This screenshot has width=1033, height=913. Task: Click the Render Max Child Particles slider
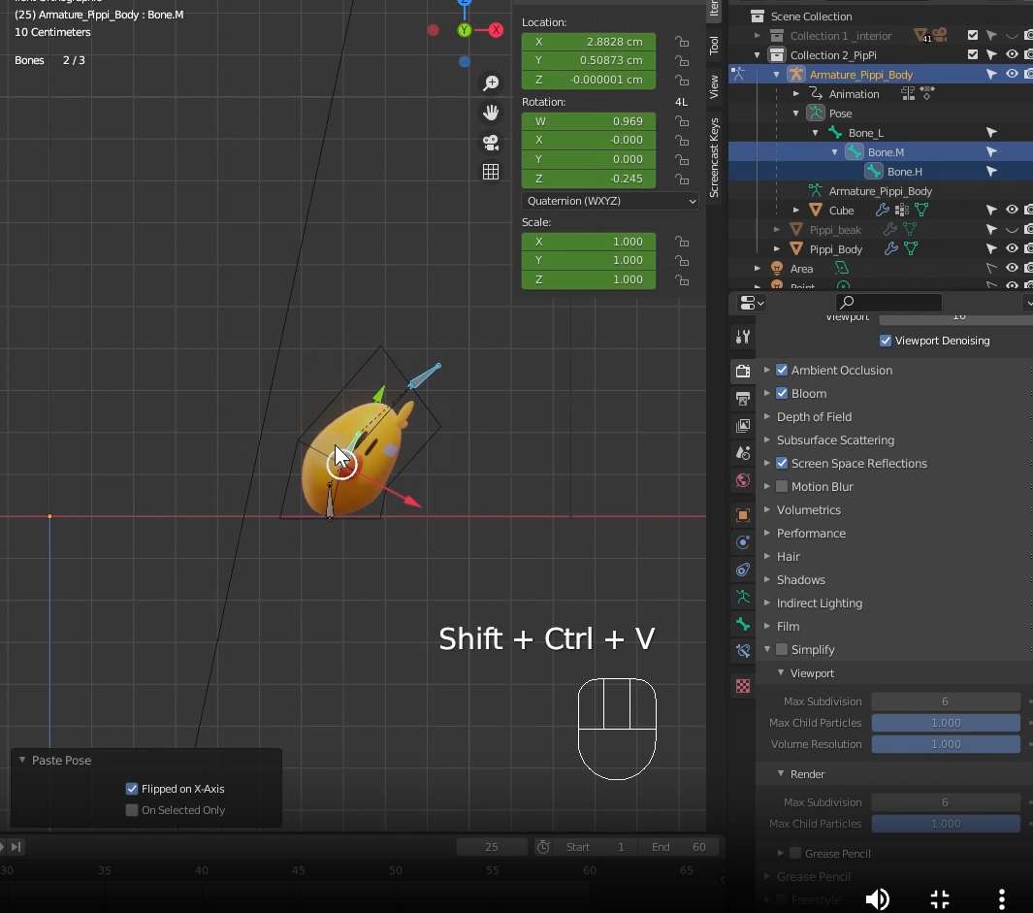pos(946,824)
